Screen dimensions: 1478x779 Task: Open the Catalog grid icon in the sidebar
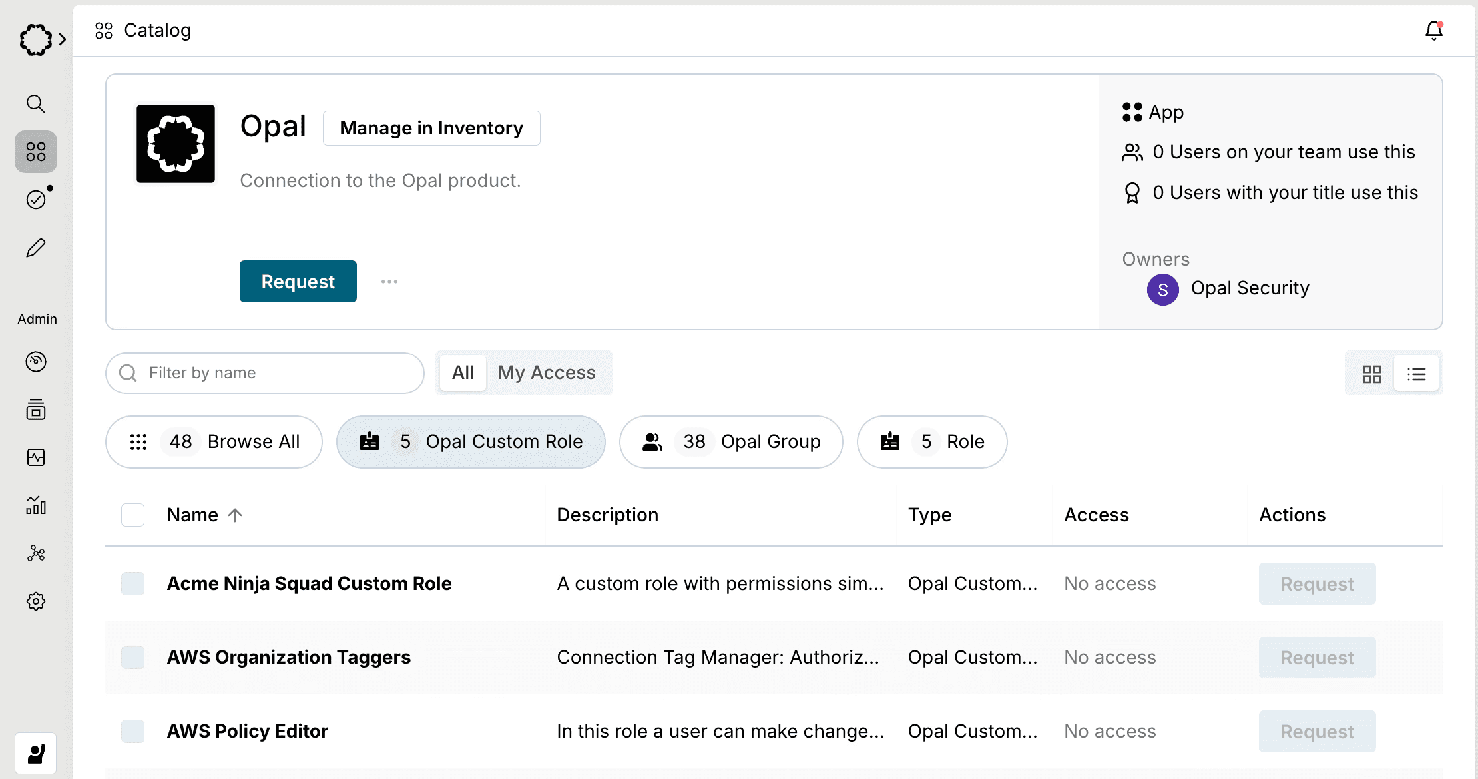click(x=36, y=152)
